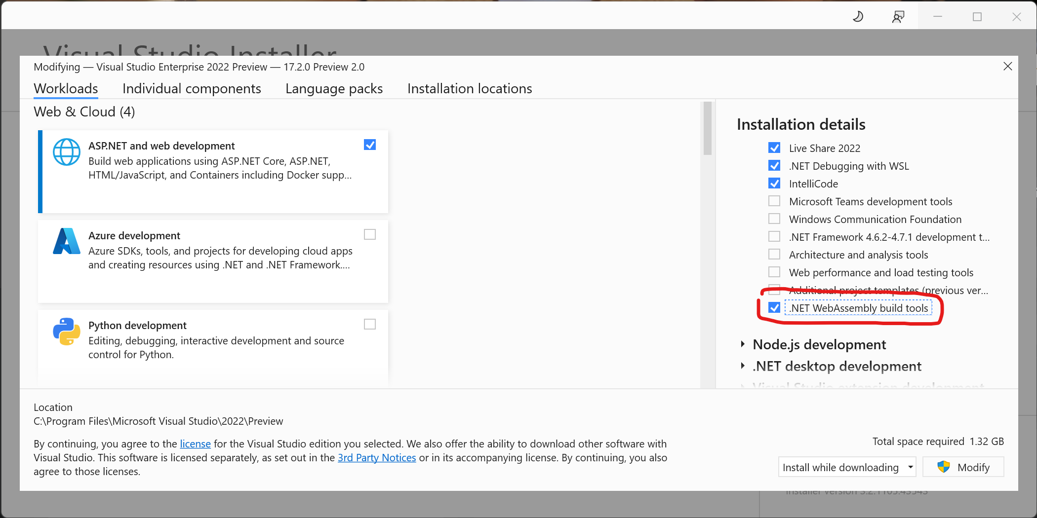This screenshot has height=518, width=1037.
Task: Switch to the Individual components tab
Action: tap(192, 89)
